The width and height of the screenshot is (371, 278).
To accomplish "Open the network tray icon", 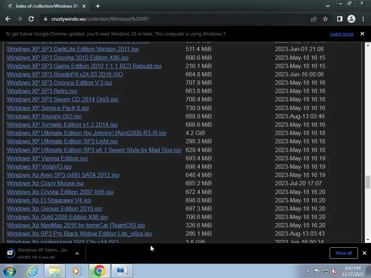I will pos(326,271).
